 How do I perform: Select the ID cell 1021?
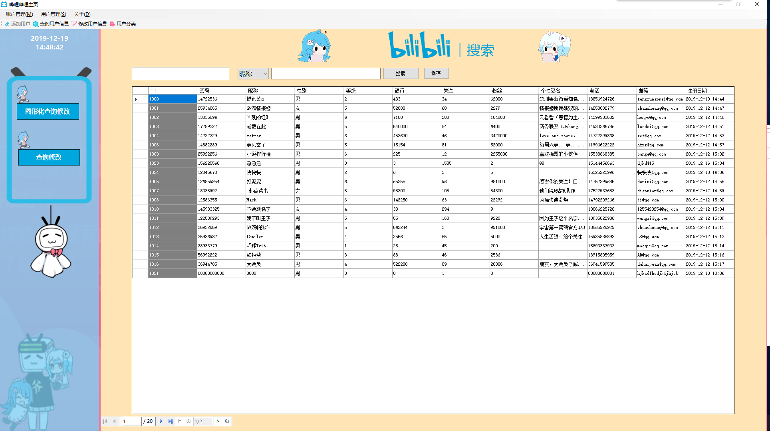point(173,273)
